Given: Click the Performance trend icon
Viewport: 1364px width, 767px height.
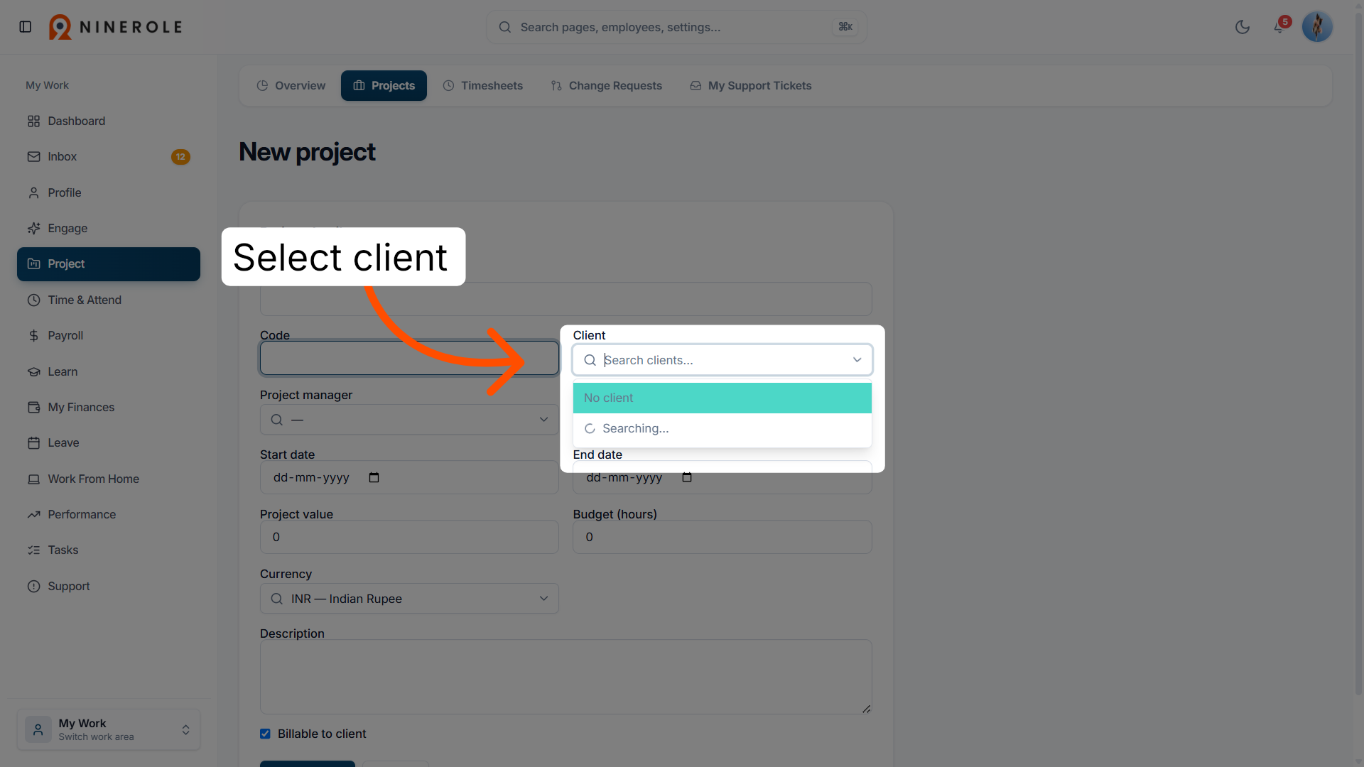Looking at the screenshot, I should (33, 514).
